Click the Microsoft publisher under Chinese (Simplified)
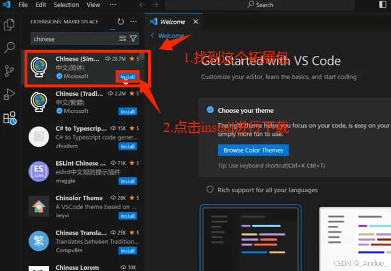Viewport: 391px width, 271px height. point(76,76)
